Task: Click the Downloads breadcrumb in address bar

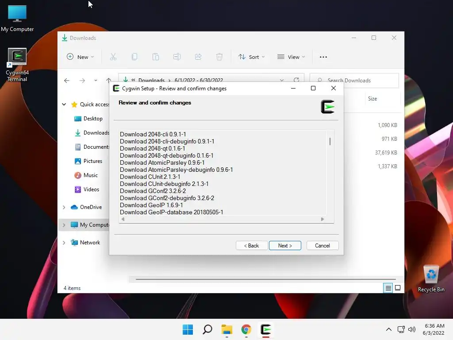Action: tap(151, 81)
